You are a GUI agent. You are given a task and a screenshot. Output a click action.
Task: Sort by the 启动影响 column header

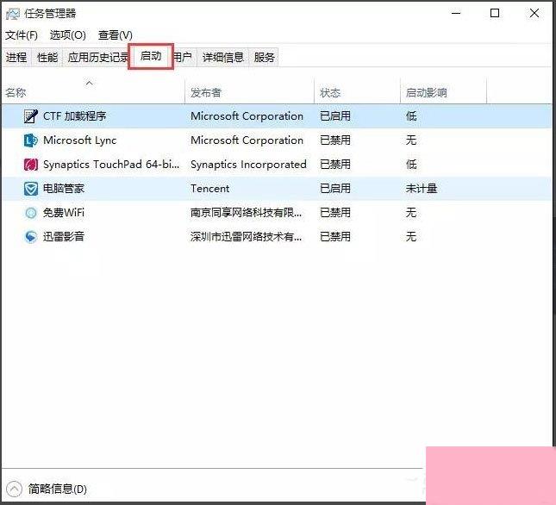pyautogui.click(x=443, y=92)
